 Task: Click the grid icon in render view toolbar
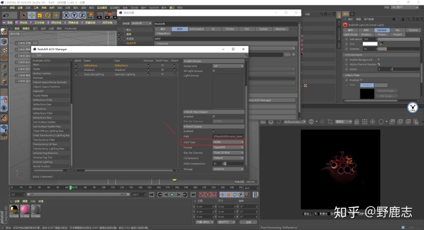coord(365,121)
